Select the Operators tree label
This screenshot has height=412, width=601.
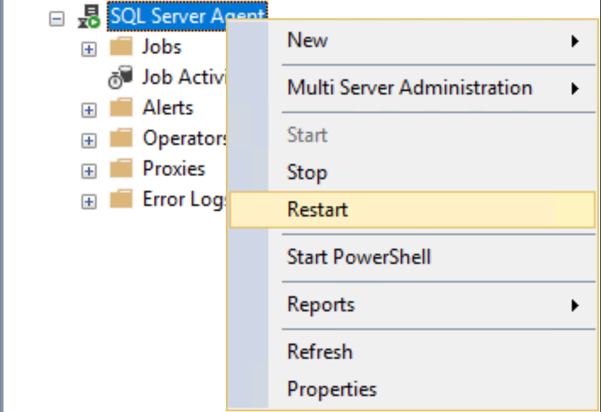pos(185,139)
